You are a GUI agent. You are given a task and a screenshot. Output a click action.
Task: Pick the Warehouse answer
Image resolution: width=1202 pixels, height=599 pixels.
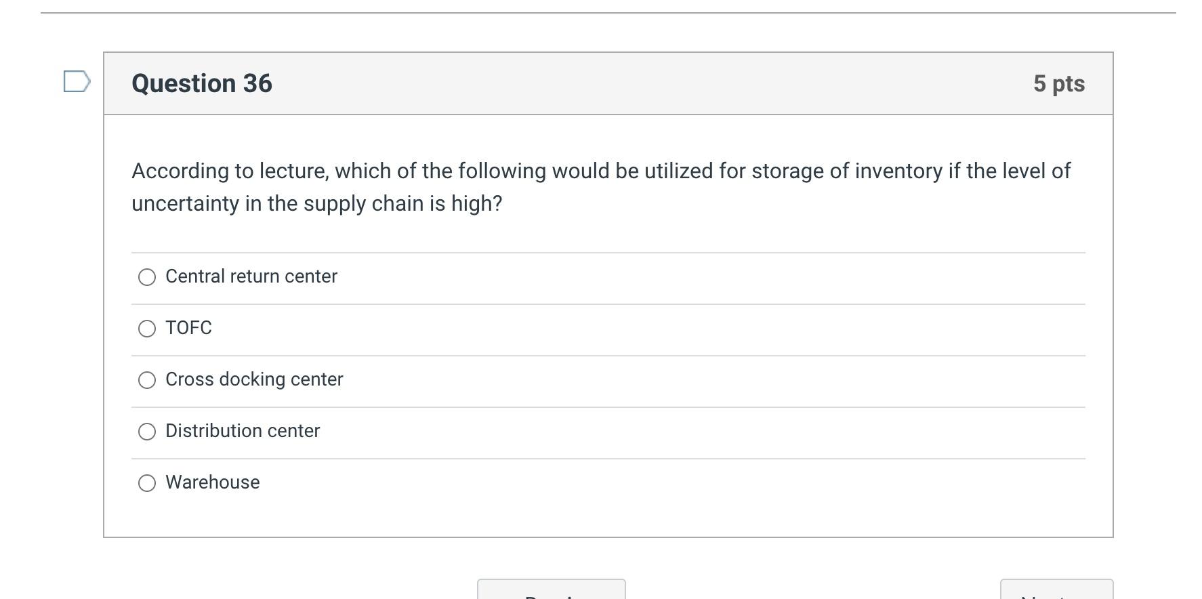coord(146,483)
